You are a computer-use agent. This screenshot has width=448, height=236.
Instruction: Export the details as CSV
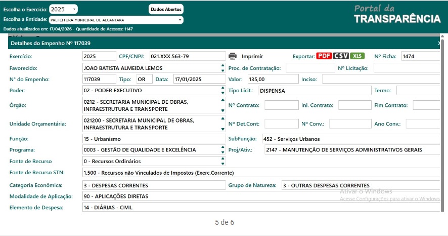[x=341, y=56]
